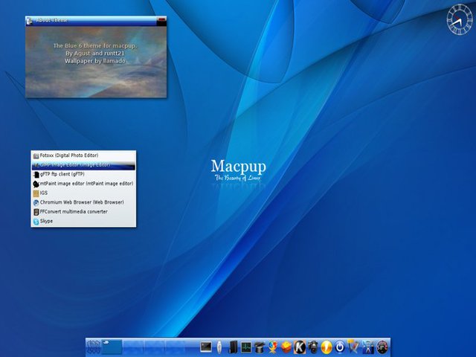Switch to the last desktop in pager
476x357 pixels.
[x=176, y=347]
